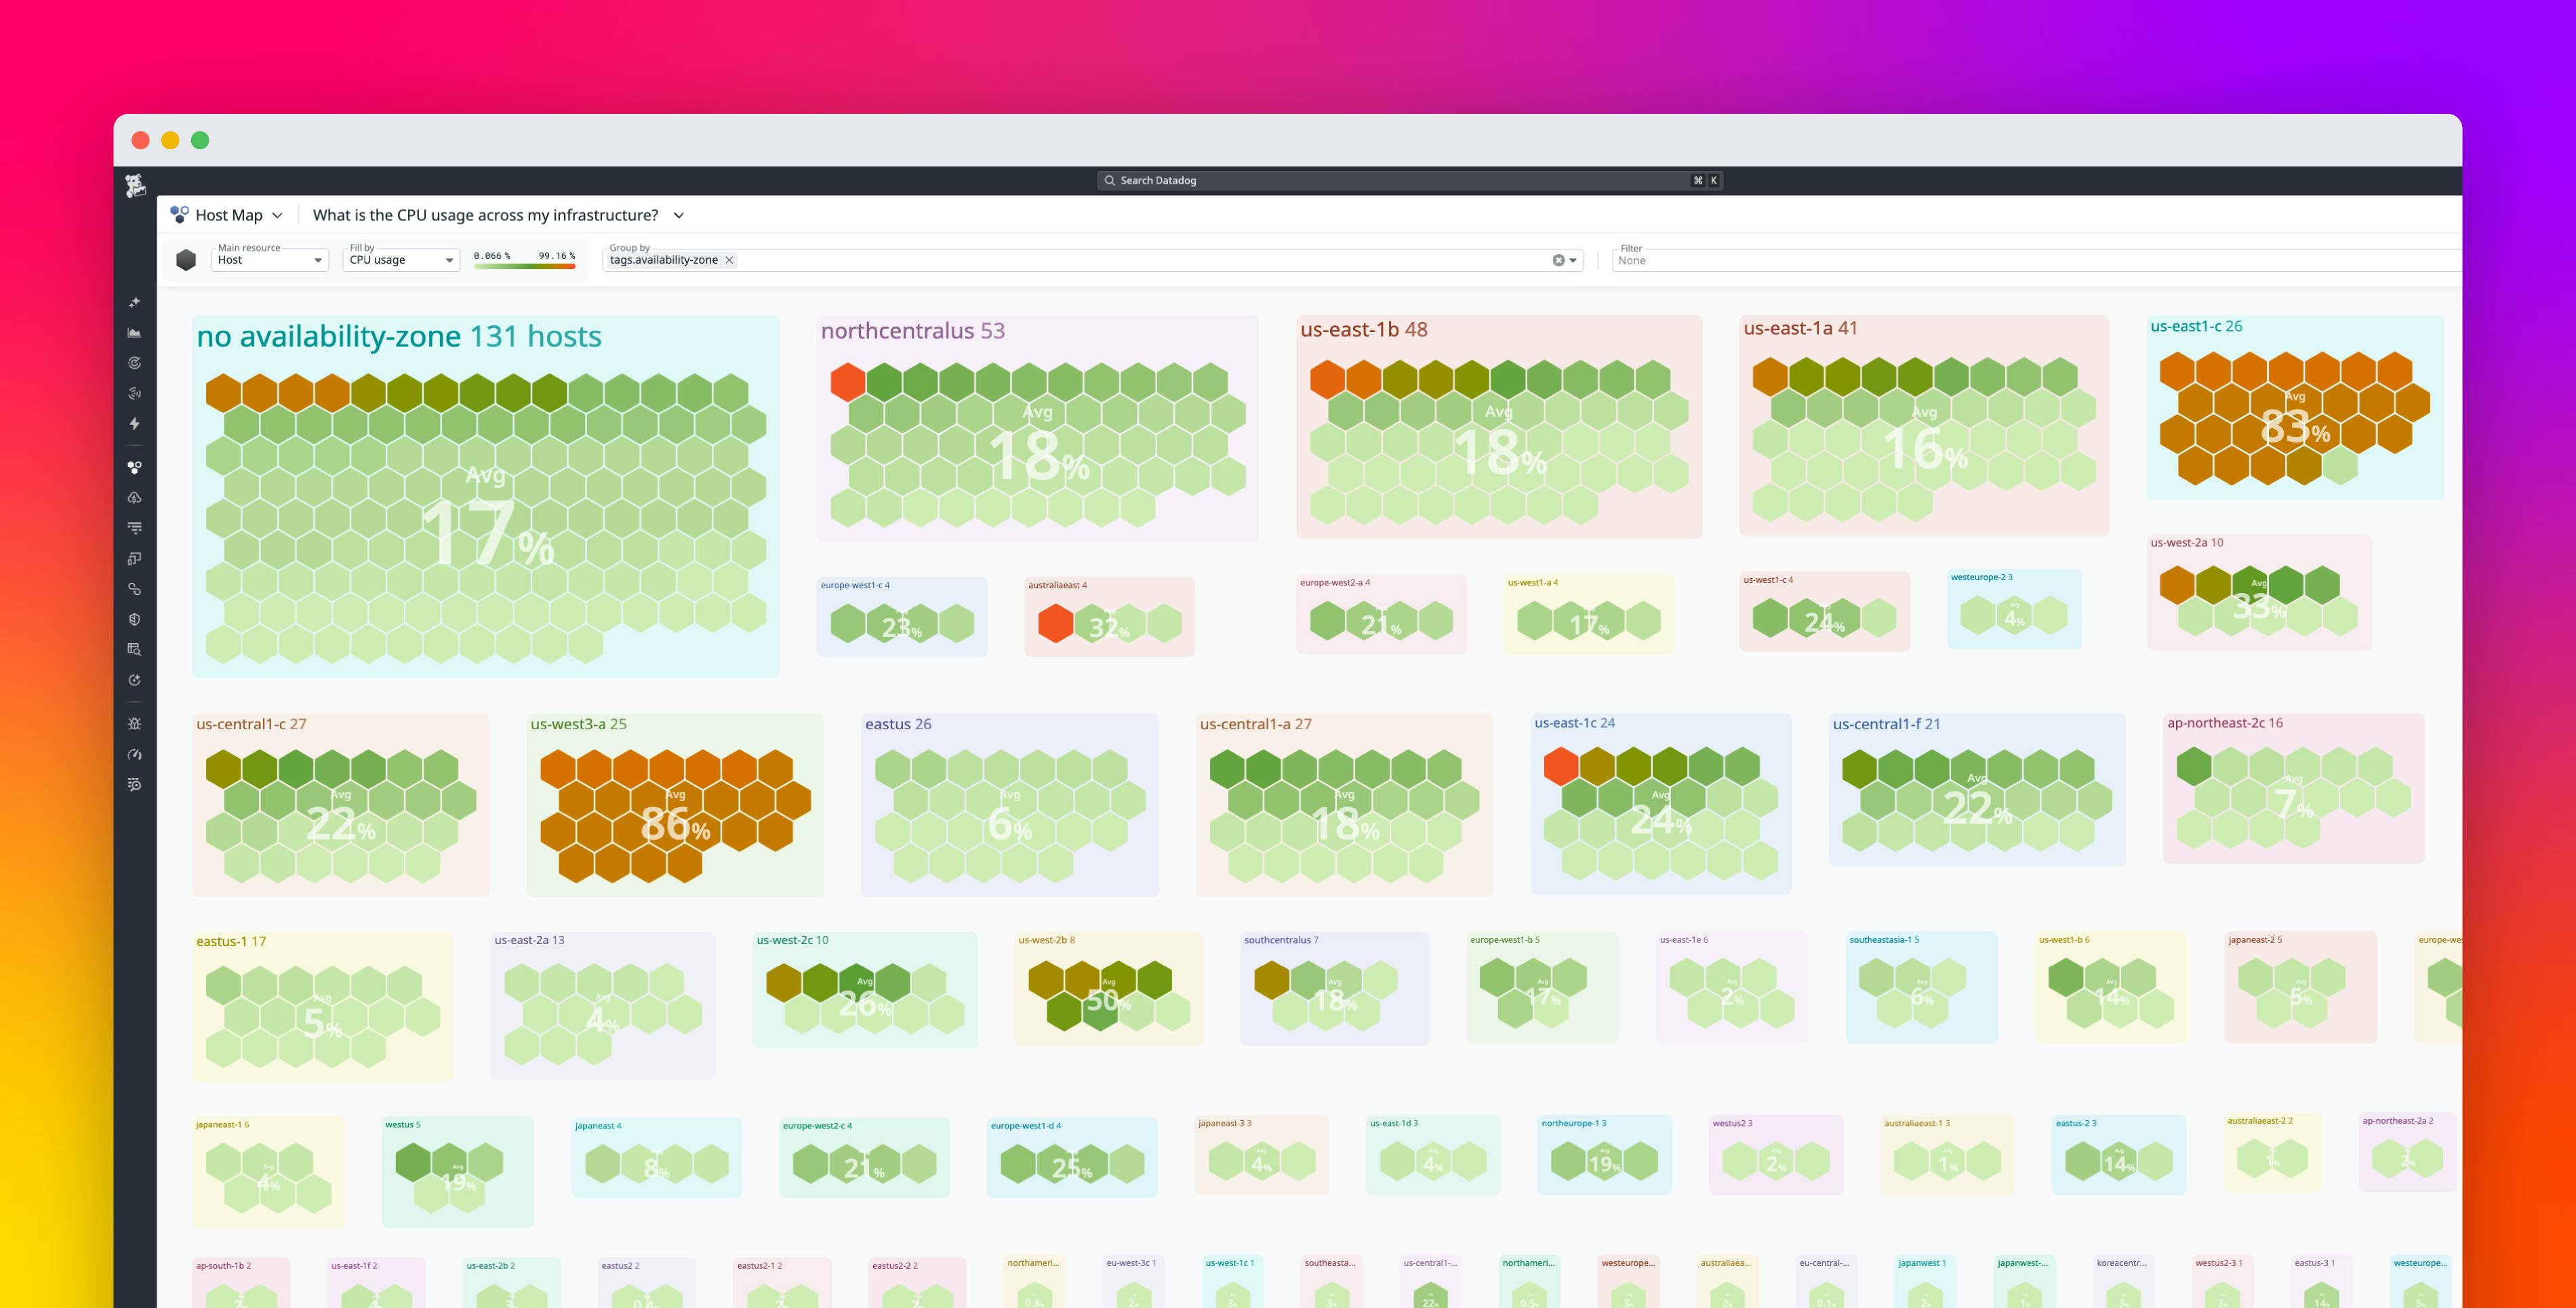2576x1308 pixels.
Task: Clear all Group by selections
Action: (x=1558, y=260)
